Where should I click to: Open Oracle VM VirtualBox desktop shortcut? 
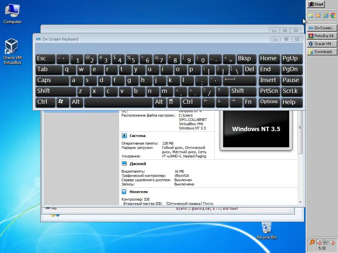click(12, 51)
